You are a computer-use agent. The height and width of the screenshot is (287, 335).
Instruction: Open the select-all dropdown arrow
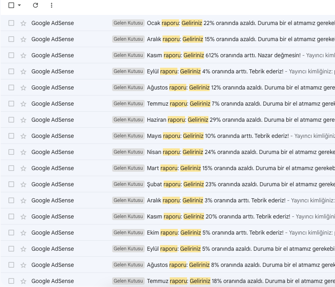coord(19,5)
